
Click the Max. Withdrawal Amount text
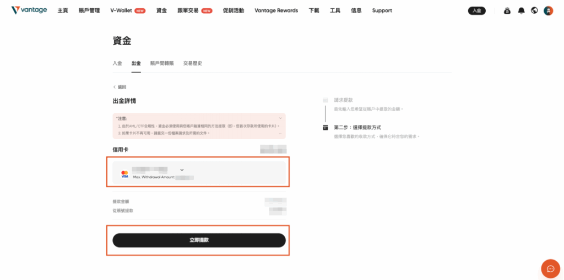point(154,178)
